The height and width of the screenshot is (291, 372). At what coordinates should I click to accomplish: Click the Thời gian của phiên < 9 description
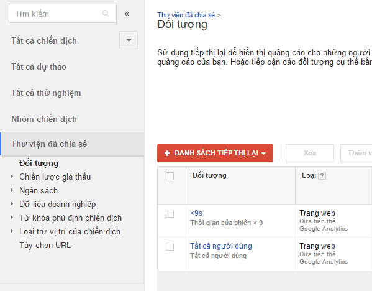226,223
